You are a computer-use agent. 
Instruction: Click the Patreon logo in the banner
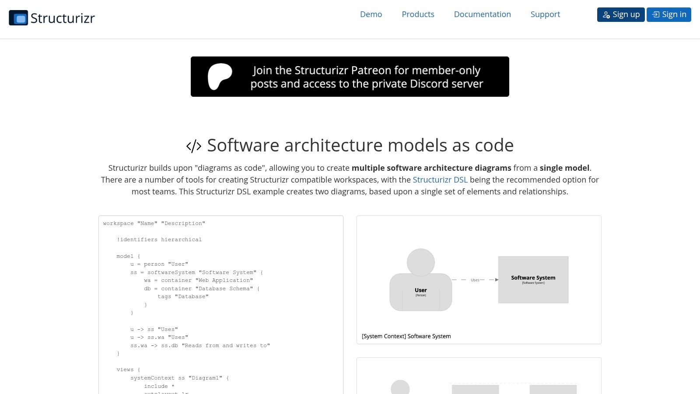pyautogui.click(x=220, y=77)
